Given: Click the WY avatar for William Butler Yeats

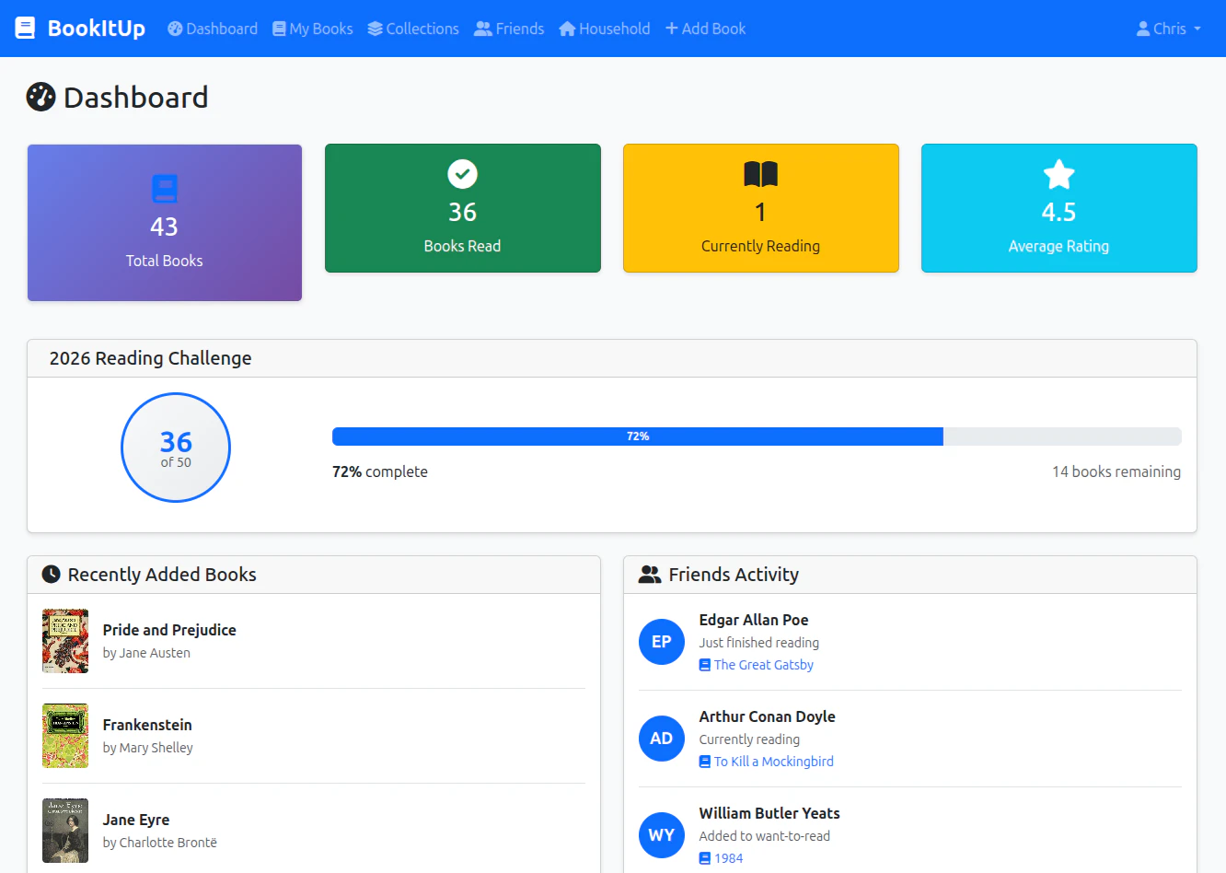Looking at the screenshot, I should pyautogui.click(x=662, y=835).
